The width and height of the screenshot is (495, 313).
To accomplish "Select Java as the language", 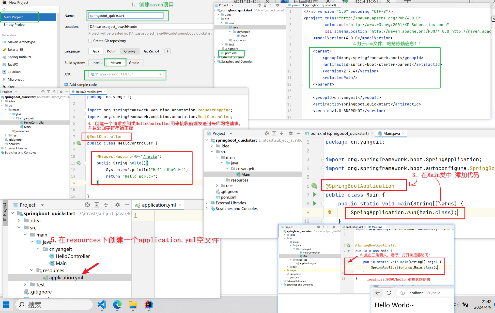I will coord(96,51).
